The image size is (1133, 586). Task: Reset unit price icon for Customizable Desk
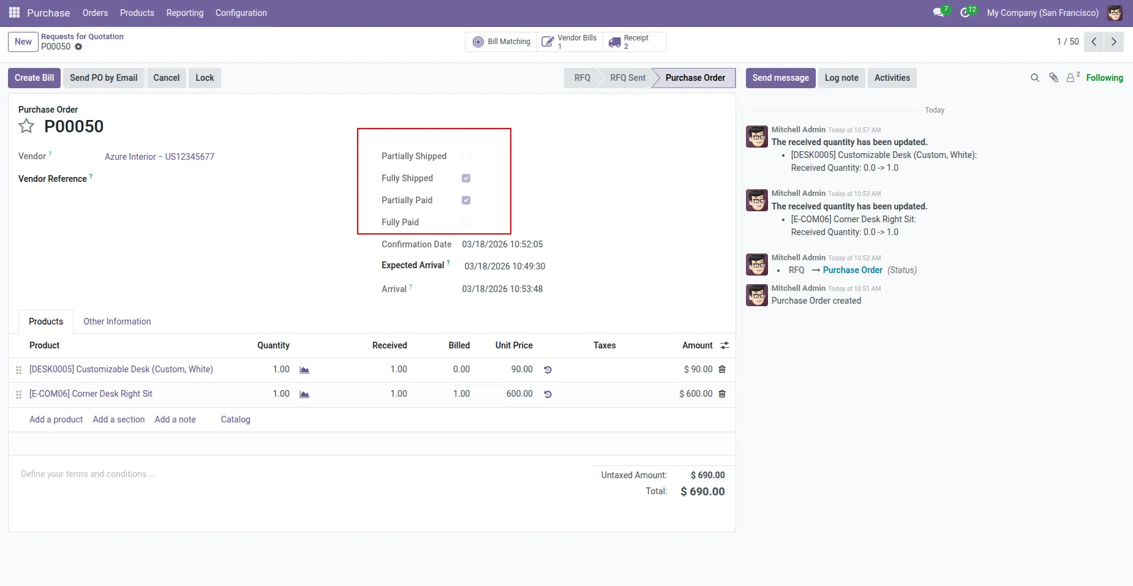548,370
